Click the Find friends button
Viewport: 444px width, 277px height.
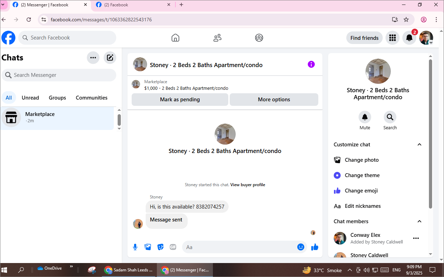click(365, 38)
